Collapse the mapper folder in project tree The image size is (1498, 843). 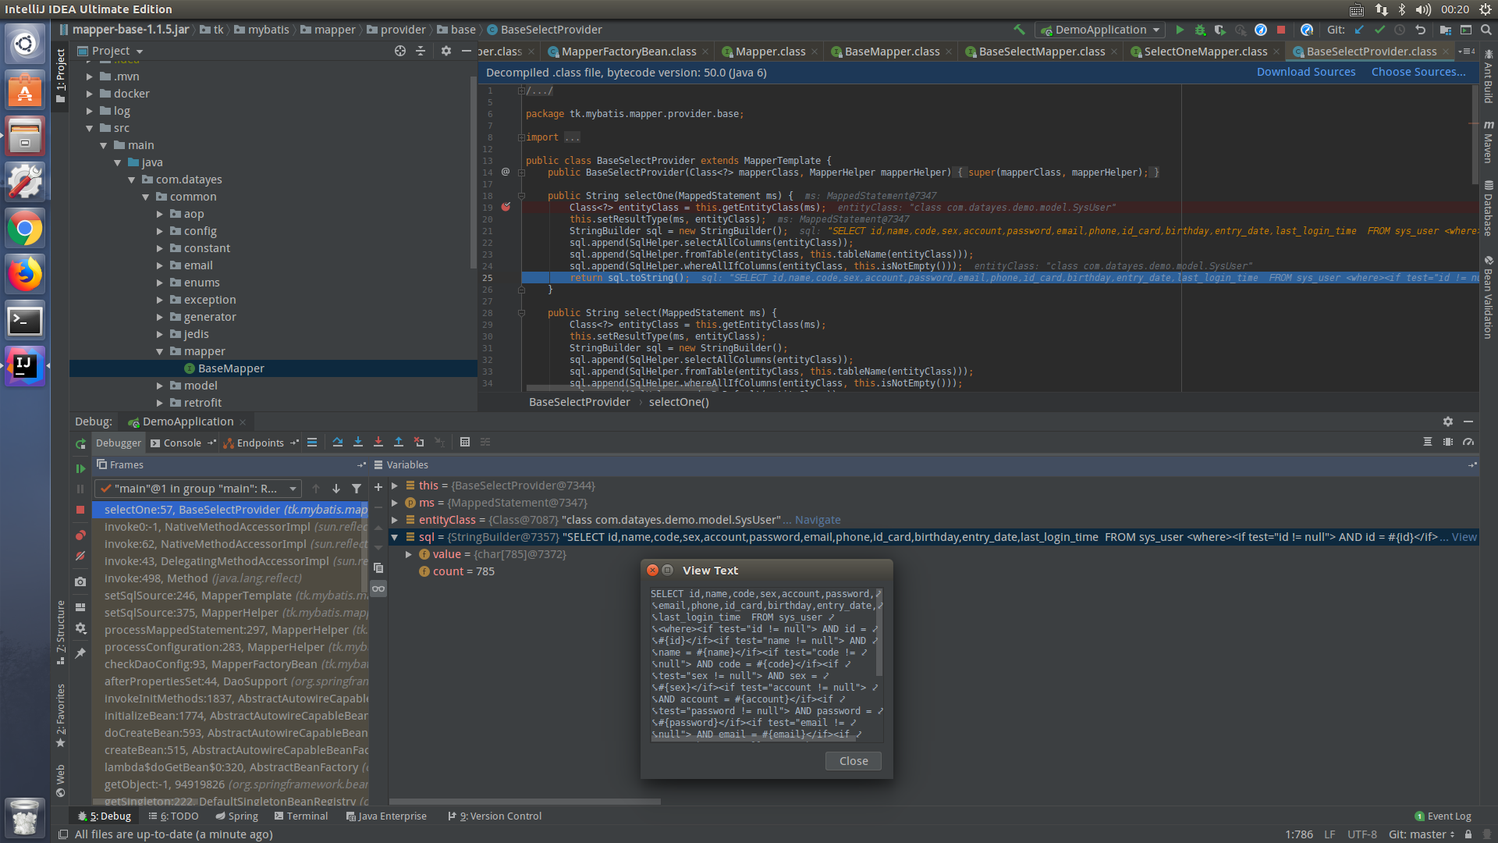(160, 351)
